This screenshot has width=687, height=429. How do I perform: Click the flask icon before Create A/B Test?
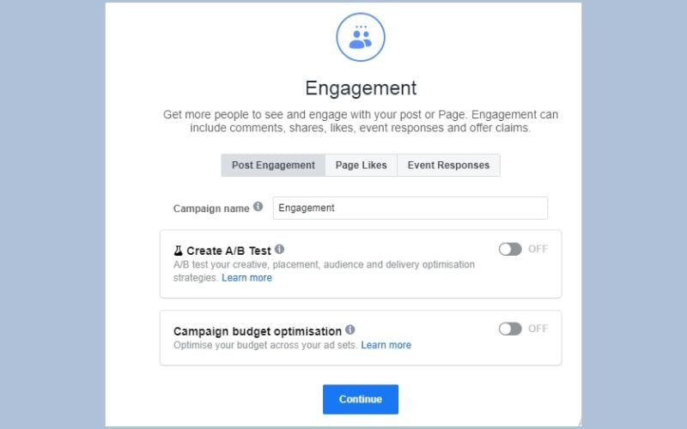coord(179,251)
